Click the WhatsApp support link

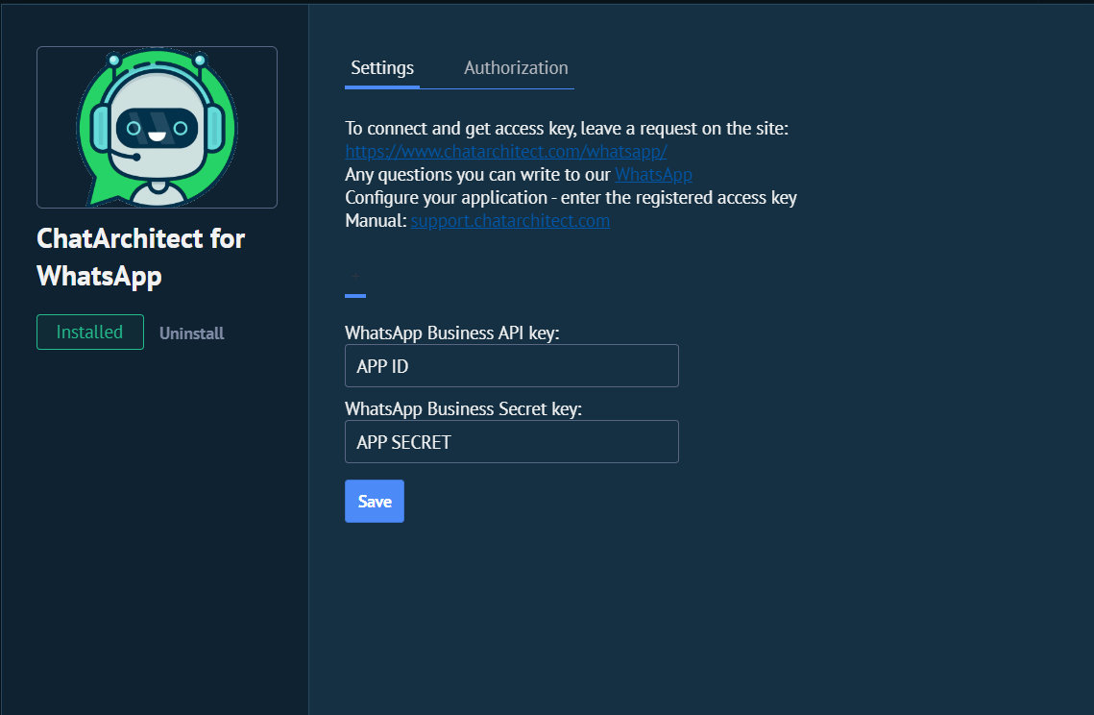tap(653, 174)
